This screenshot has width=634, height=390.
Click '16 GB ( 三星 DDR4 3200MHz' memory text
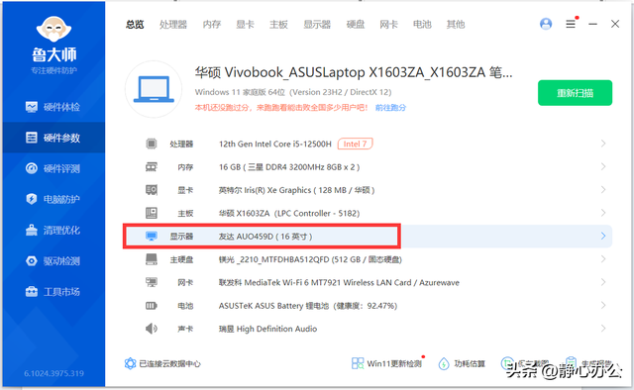click(289, 167)
